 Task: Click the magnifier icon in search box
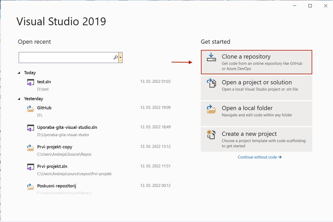coord(116,58)
